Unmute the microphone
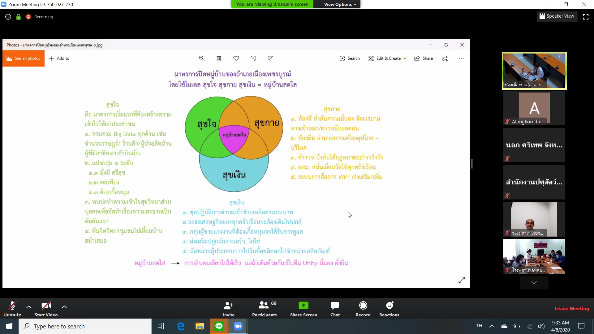The width and height of the screenshot is (594, 334). pos(12,306)
